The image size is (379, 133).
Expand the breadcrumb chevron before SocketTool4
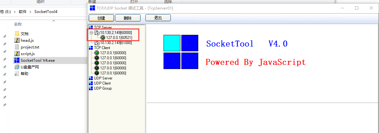coord(31,11)
